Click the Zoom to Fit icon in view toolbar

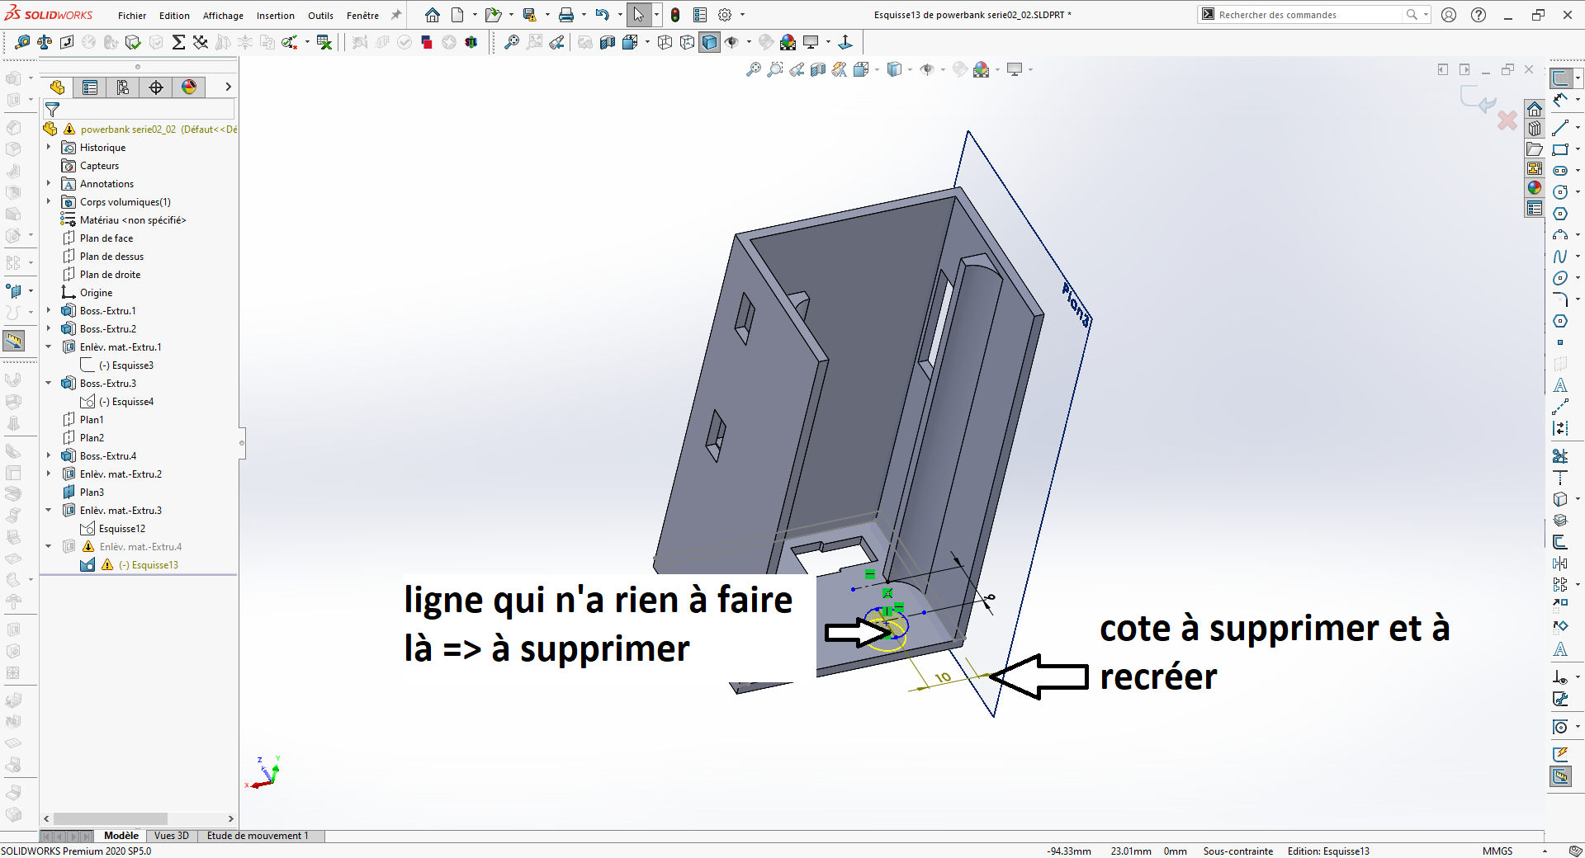(x=753, y=70)
